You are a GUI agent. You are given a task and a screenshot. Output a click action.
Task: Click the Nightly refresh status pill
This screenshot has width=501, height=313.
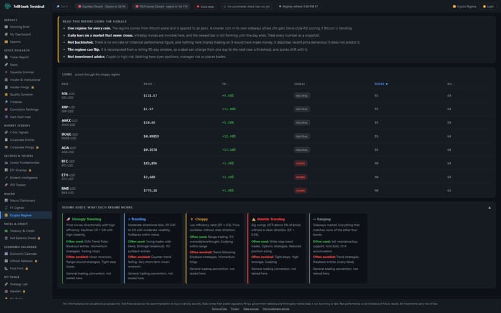pos(299,6)
